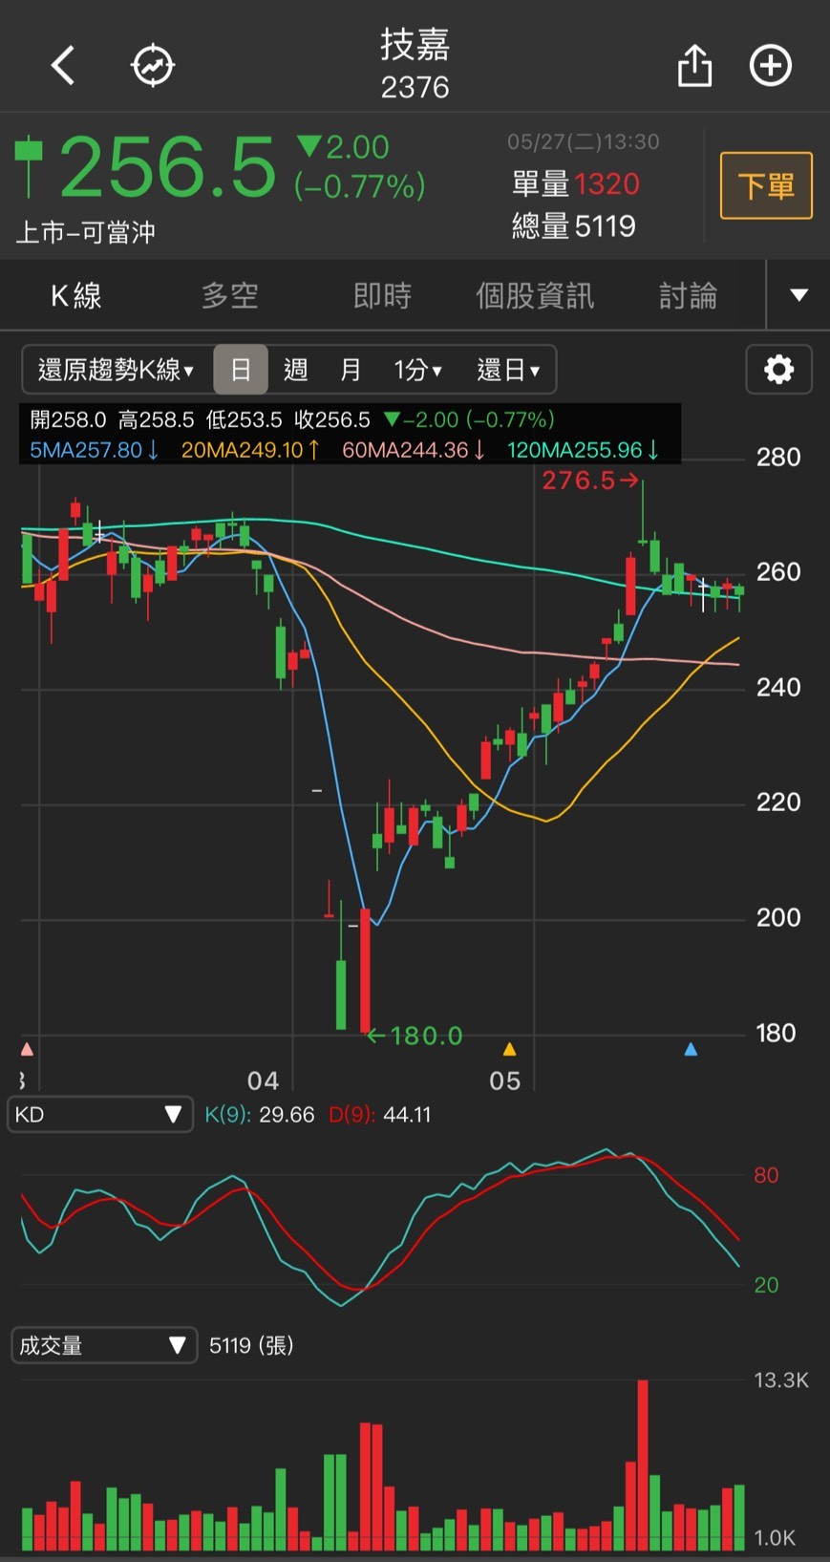Tap the 05 month axis label
830x1562 pixels.
(x=504, y=1081)
